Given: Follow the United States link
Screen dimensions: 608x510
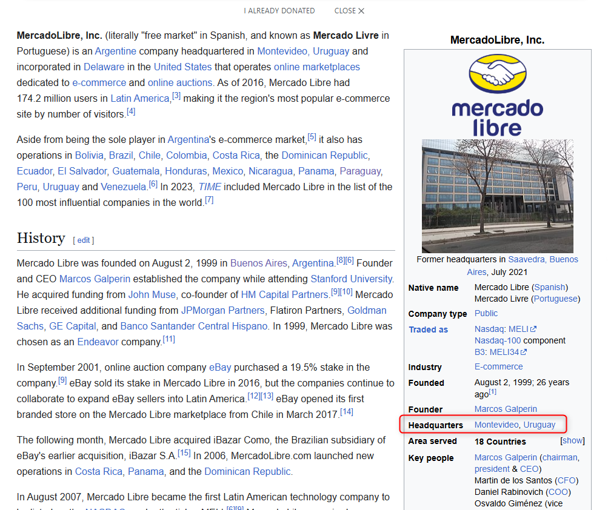Looking at the screenshot, I should (x=182, y=67).
